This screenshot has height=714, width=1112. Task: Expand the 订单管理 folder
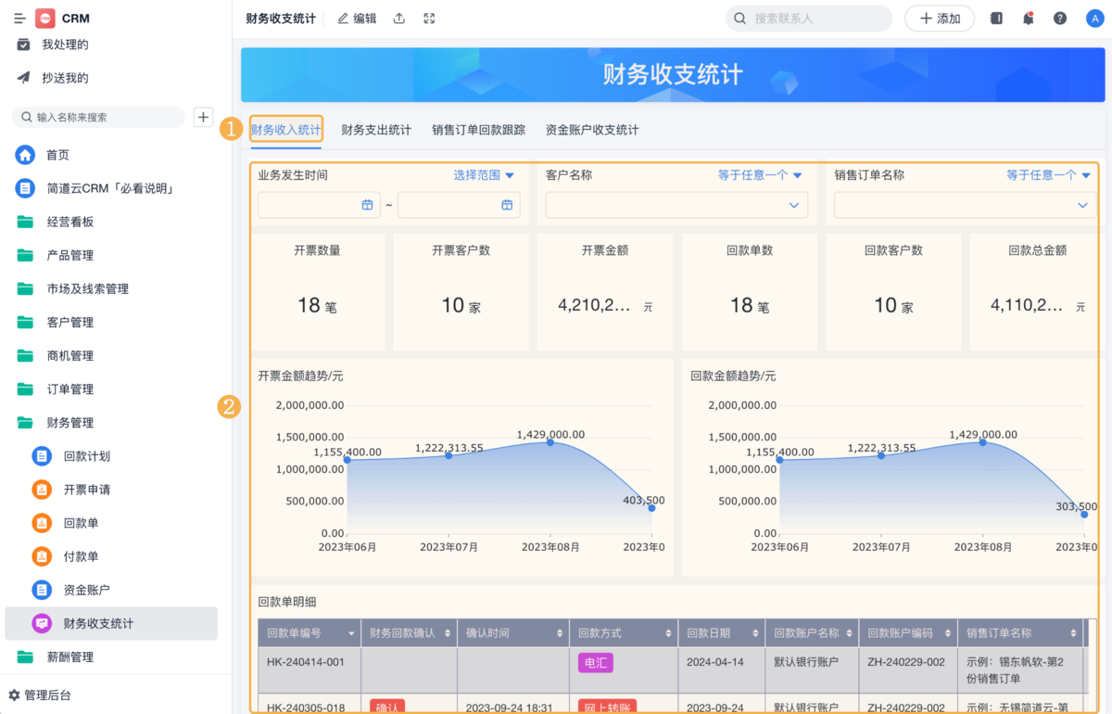70,389
